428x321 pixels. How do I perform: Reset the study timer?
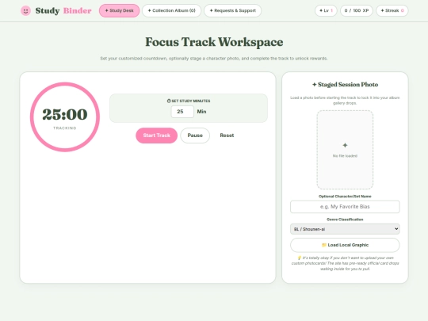pos(227,136)
